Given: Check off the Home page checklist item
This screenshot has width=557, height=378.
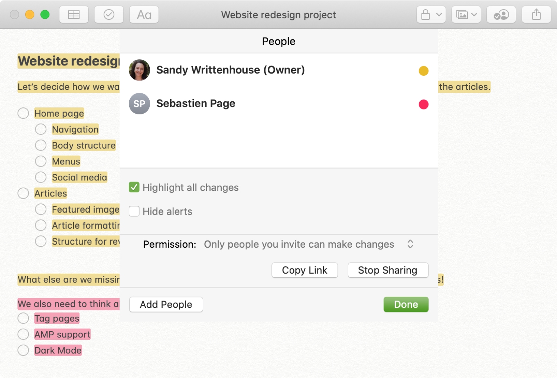Looking at the screenshot, I should click(23, 113).
